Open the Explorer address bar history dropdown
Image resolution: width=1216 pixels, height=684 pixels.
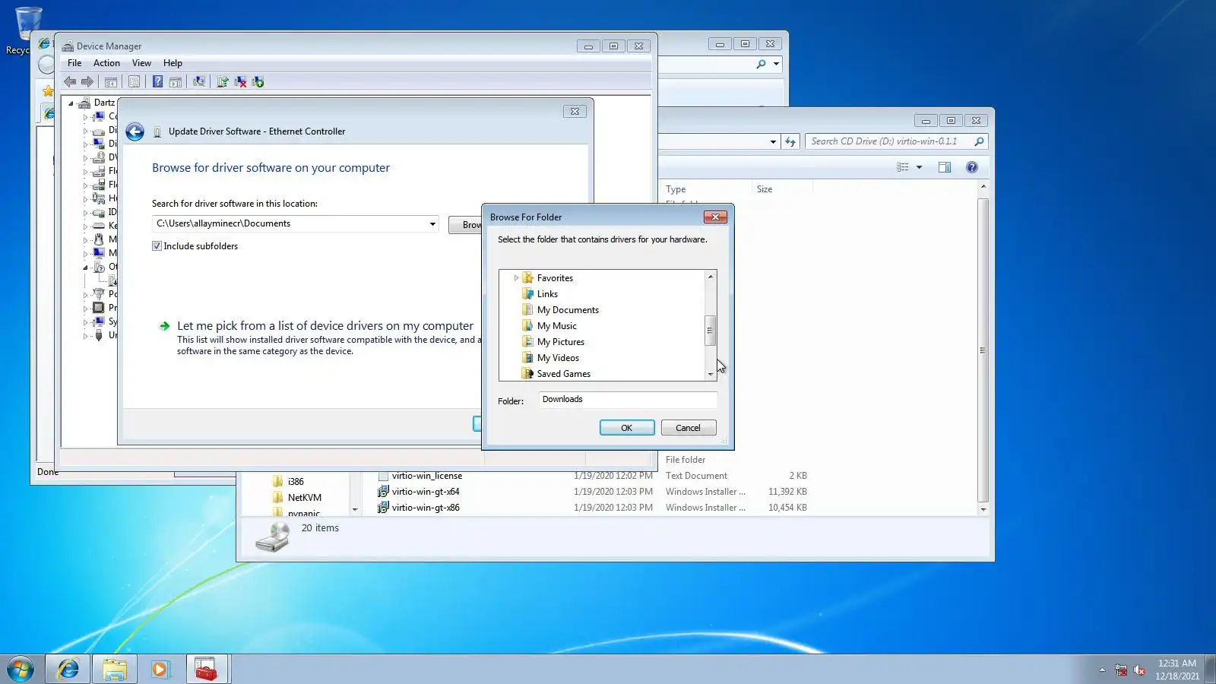(773, 141)
